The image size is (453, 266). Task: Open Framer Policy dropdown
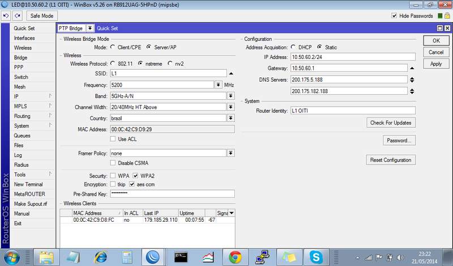pos(230,153)
